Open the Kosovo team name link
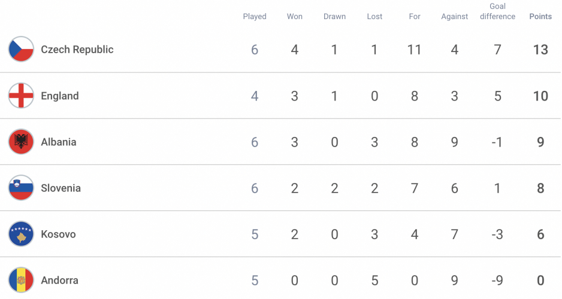The height and width of the screenshot is (299, 562). click(x=59, y=234)
